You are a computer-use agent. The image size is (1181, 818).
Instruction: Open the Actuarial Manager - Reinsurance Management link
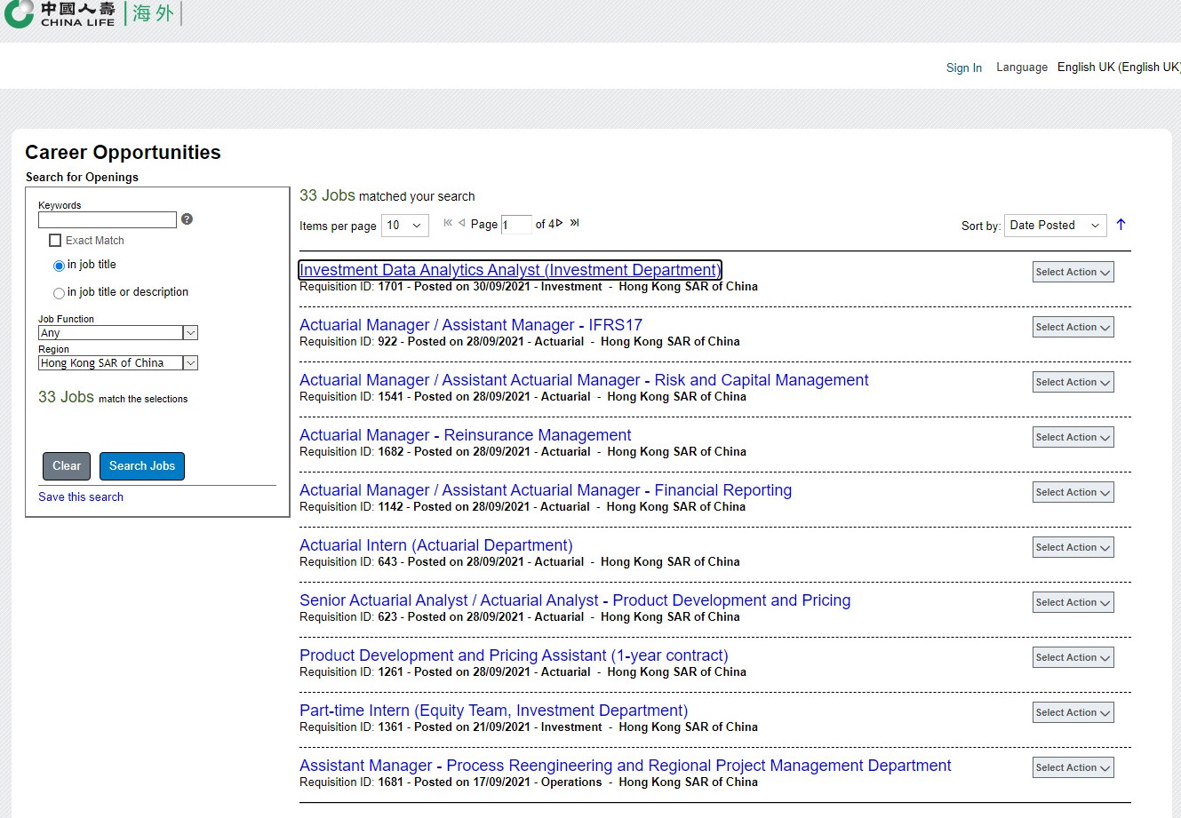coord(465,435)
